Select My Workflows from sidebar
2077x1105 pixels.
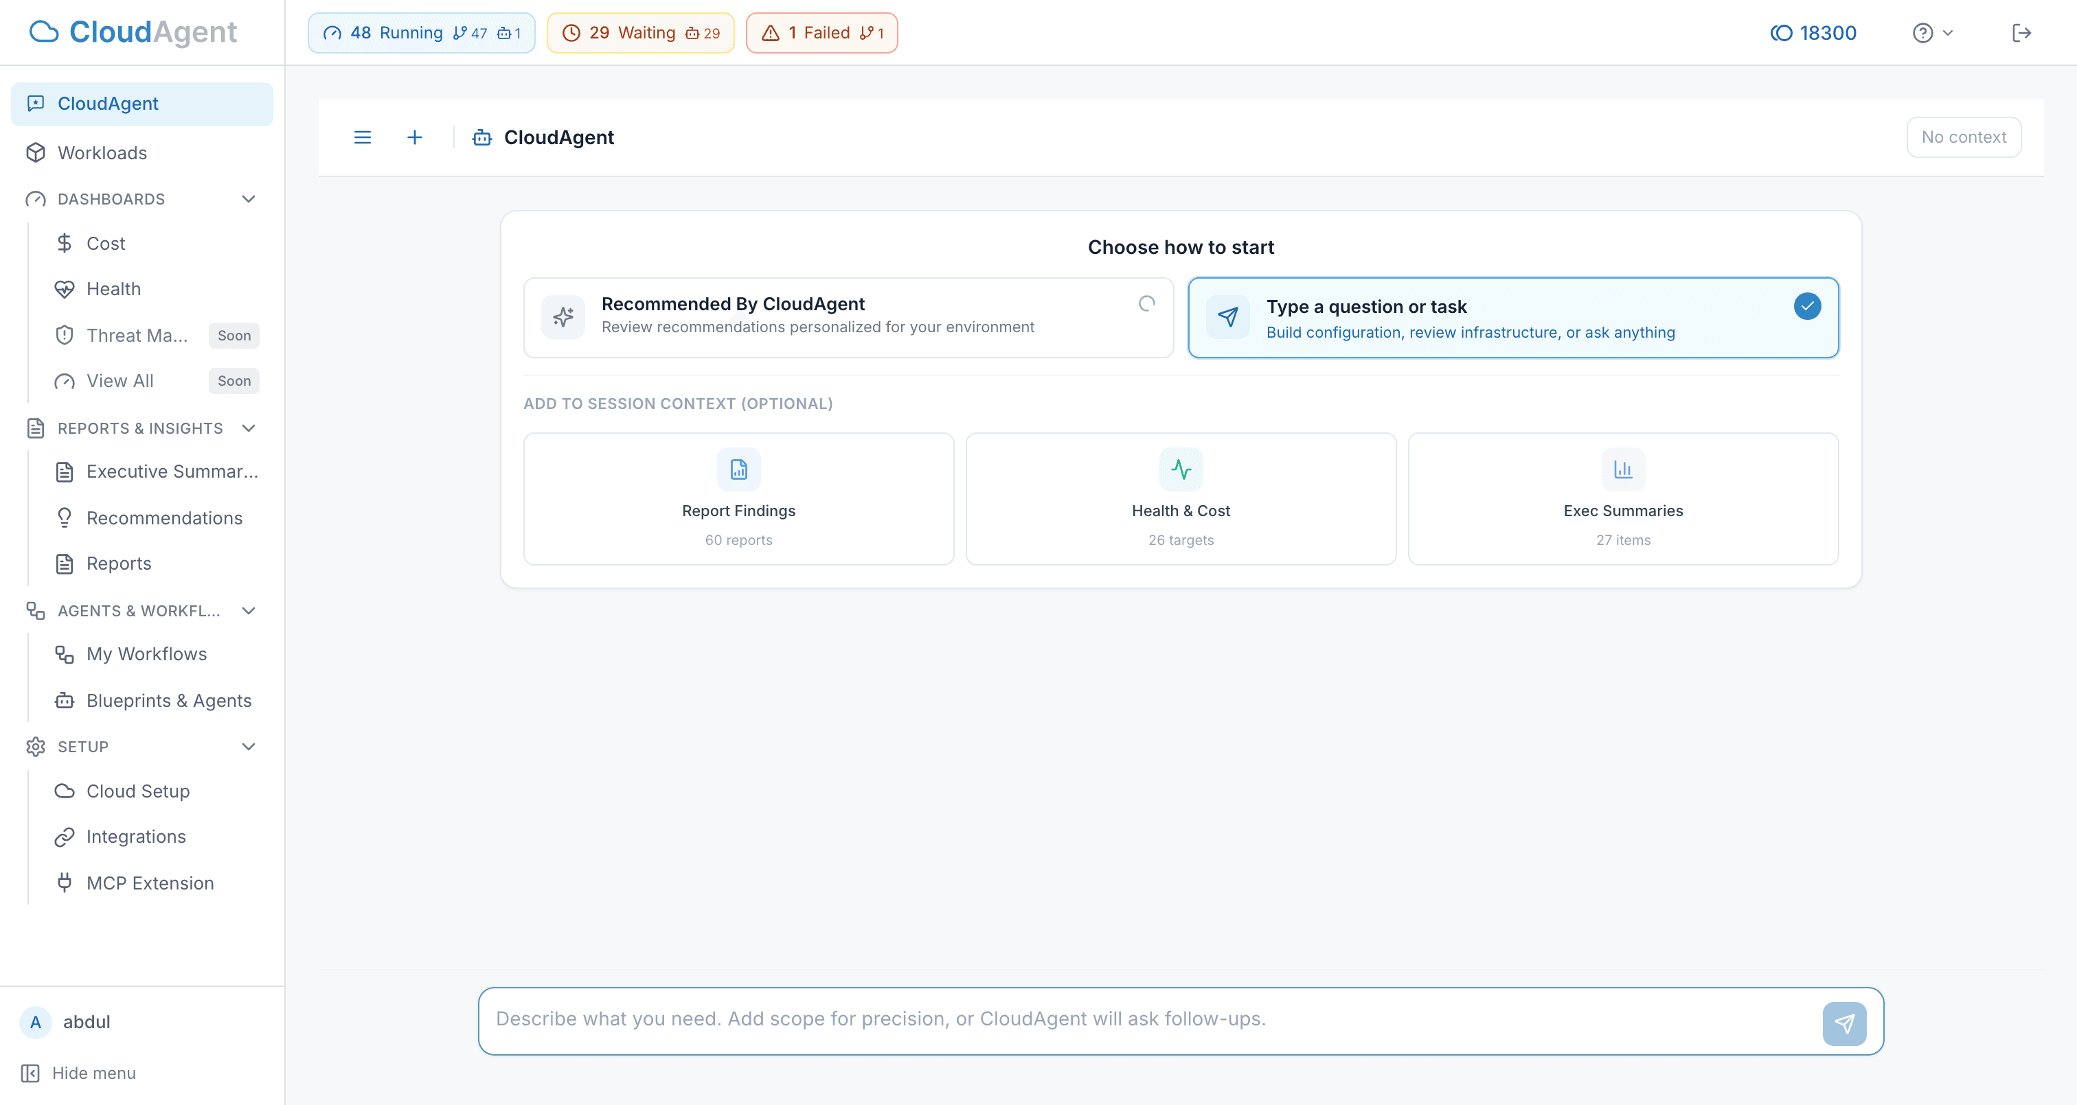coord(146,653)
